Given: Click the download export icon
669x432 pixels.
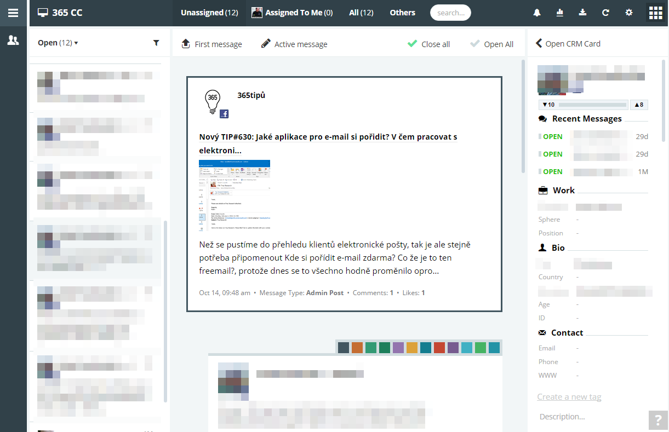Looking at the screenshot, I should 583,13.
